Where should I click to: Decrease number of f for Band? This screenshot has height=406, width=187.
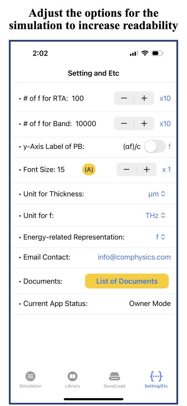pyautogui.click(x=124, y=124)
